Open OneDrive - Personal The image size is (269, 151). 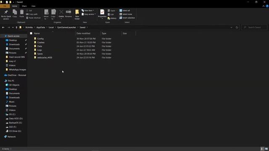[17, 75]
